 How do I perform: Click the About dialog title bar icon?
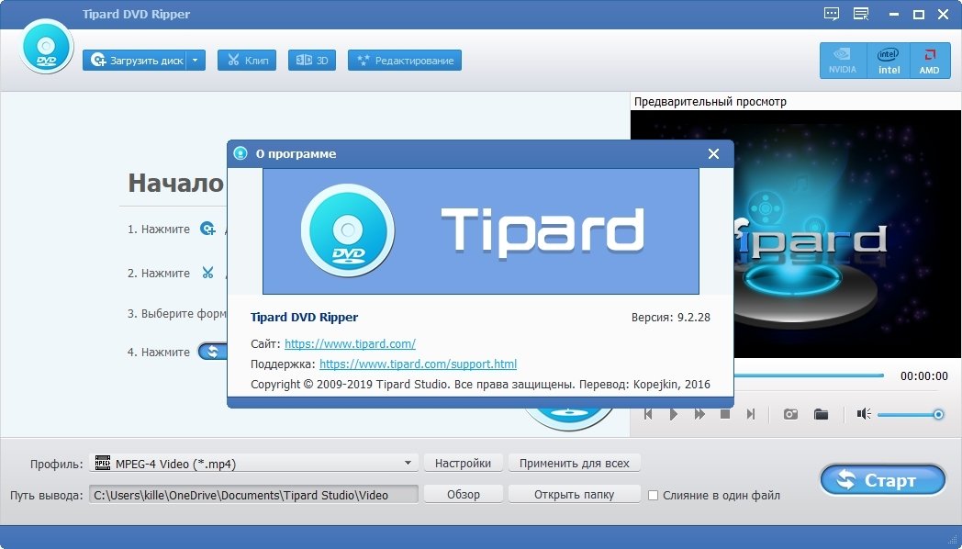[x=240, y=153]
